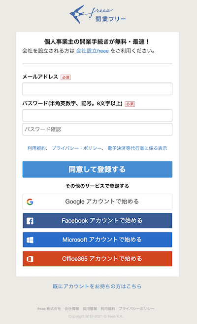Start with Google アカウントで始める button

click(97, 202)
